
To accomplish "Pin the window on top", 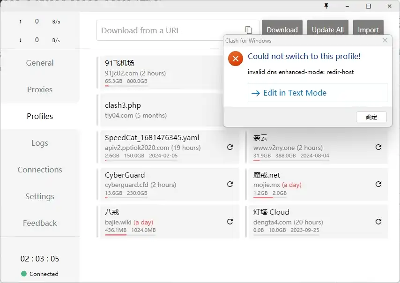I will point(326,6).
